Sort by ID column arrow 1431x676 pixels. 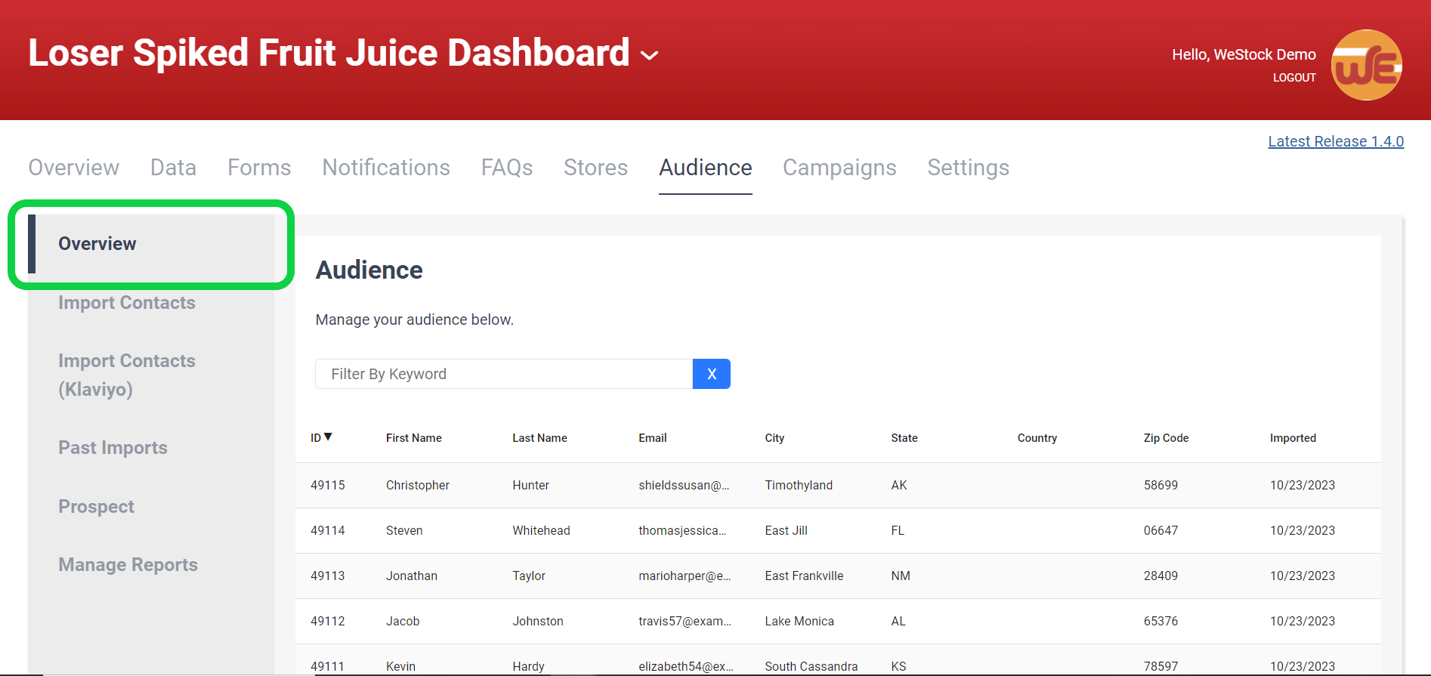coord(328,437)
